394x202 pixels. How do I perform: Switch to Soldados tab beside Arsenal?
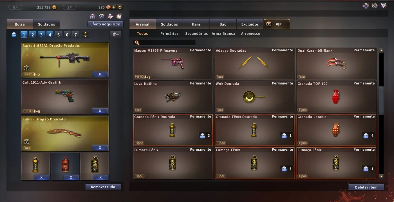[x=169, y=24]
